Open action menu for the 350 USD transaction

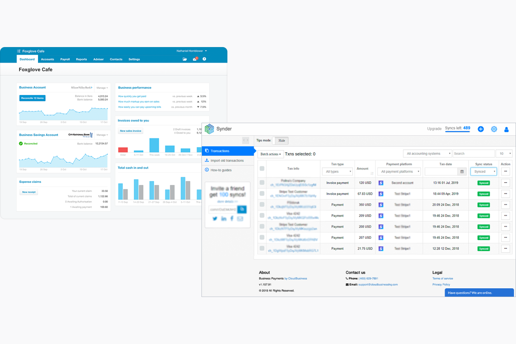pos(506,205)
